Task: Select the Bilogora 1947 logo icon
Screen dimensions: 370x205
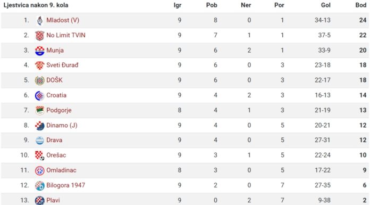Action: tap(40, 186)
